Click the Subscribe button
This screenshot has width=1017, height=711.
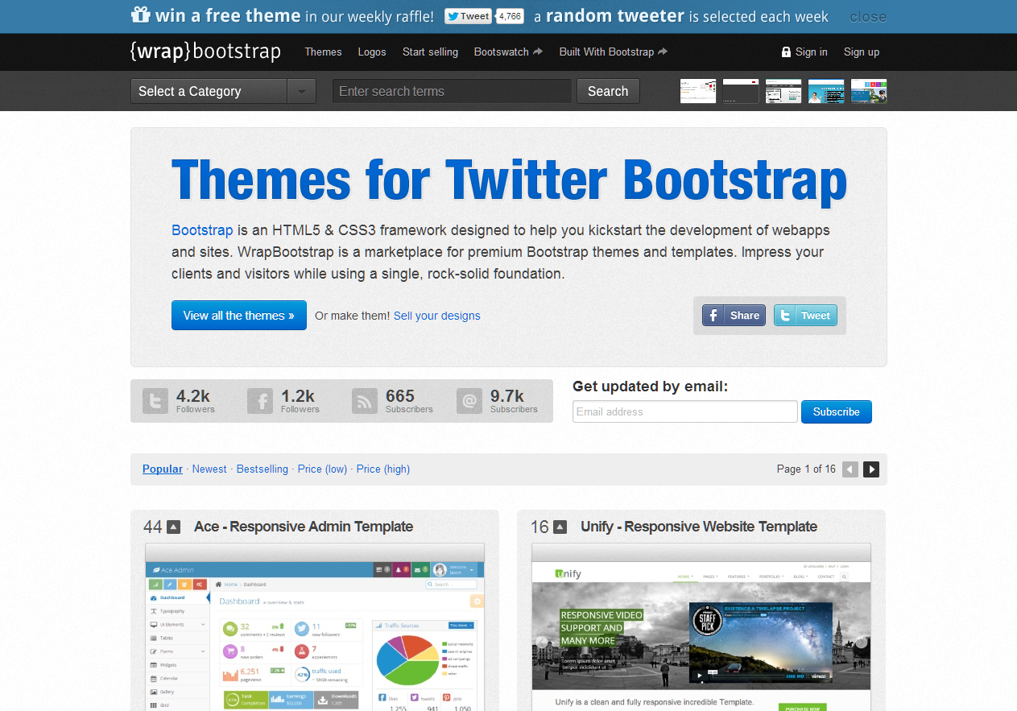(837, 411)
